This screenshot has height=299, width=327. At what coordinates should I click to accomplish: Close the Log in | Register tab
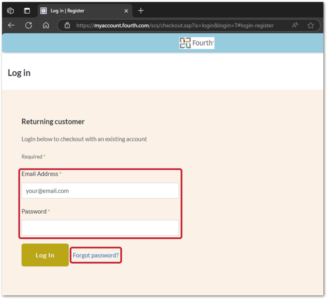click(126, 10)
